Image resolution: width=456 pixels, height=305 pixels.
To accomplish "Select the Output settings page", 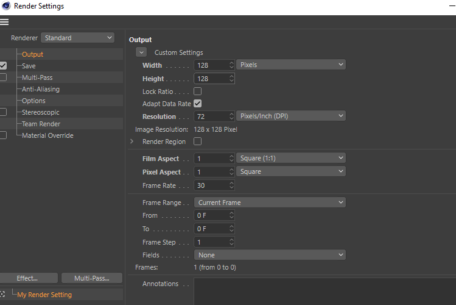I will click(x=33, y=54).
